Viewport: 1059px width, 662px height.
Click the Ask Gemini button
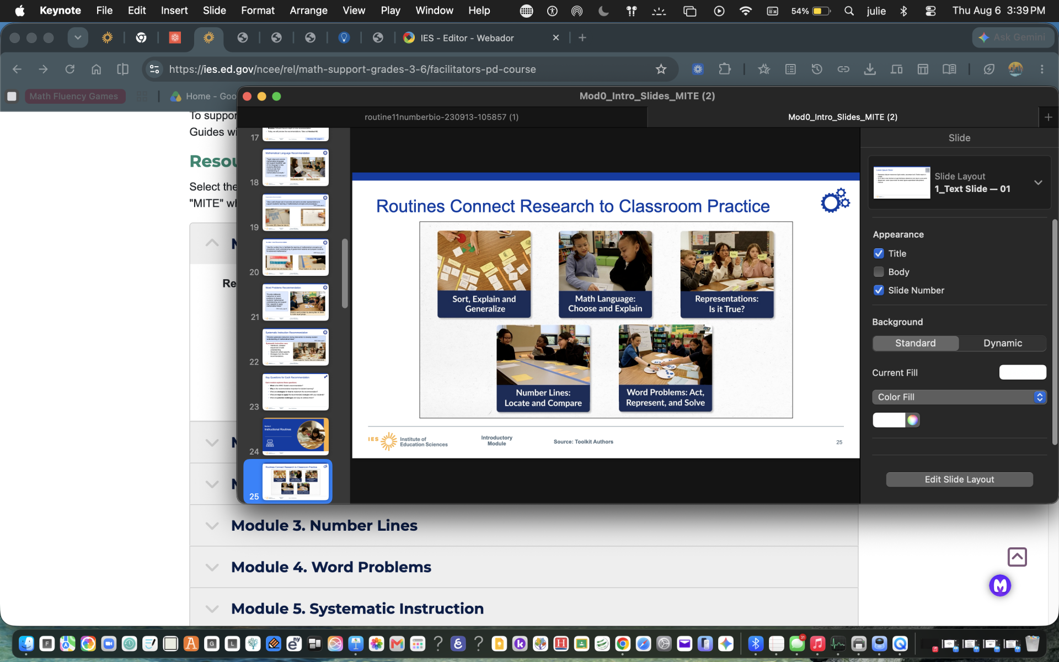[x=1013, y=38]
